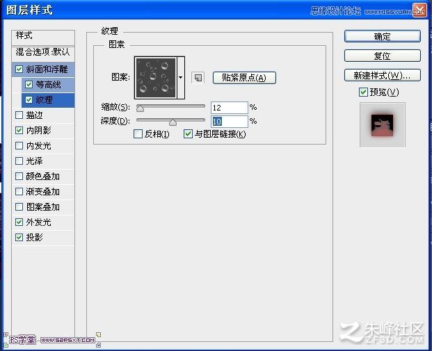Screen dimensions: 432x351
Task: Enable the 图案叠加 checkbox
Action: (x=19, y=206)
